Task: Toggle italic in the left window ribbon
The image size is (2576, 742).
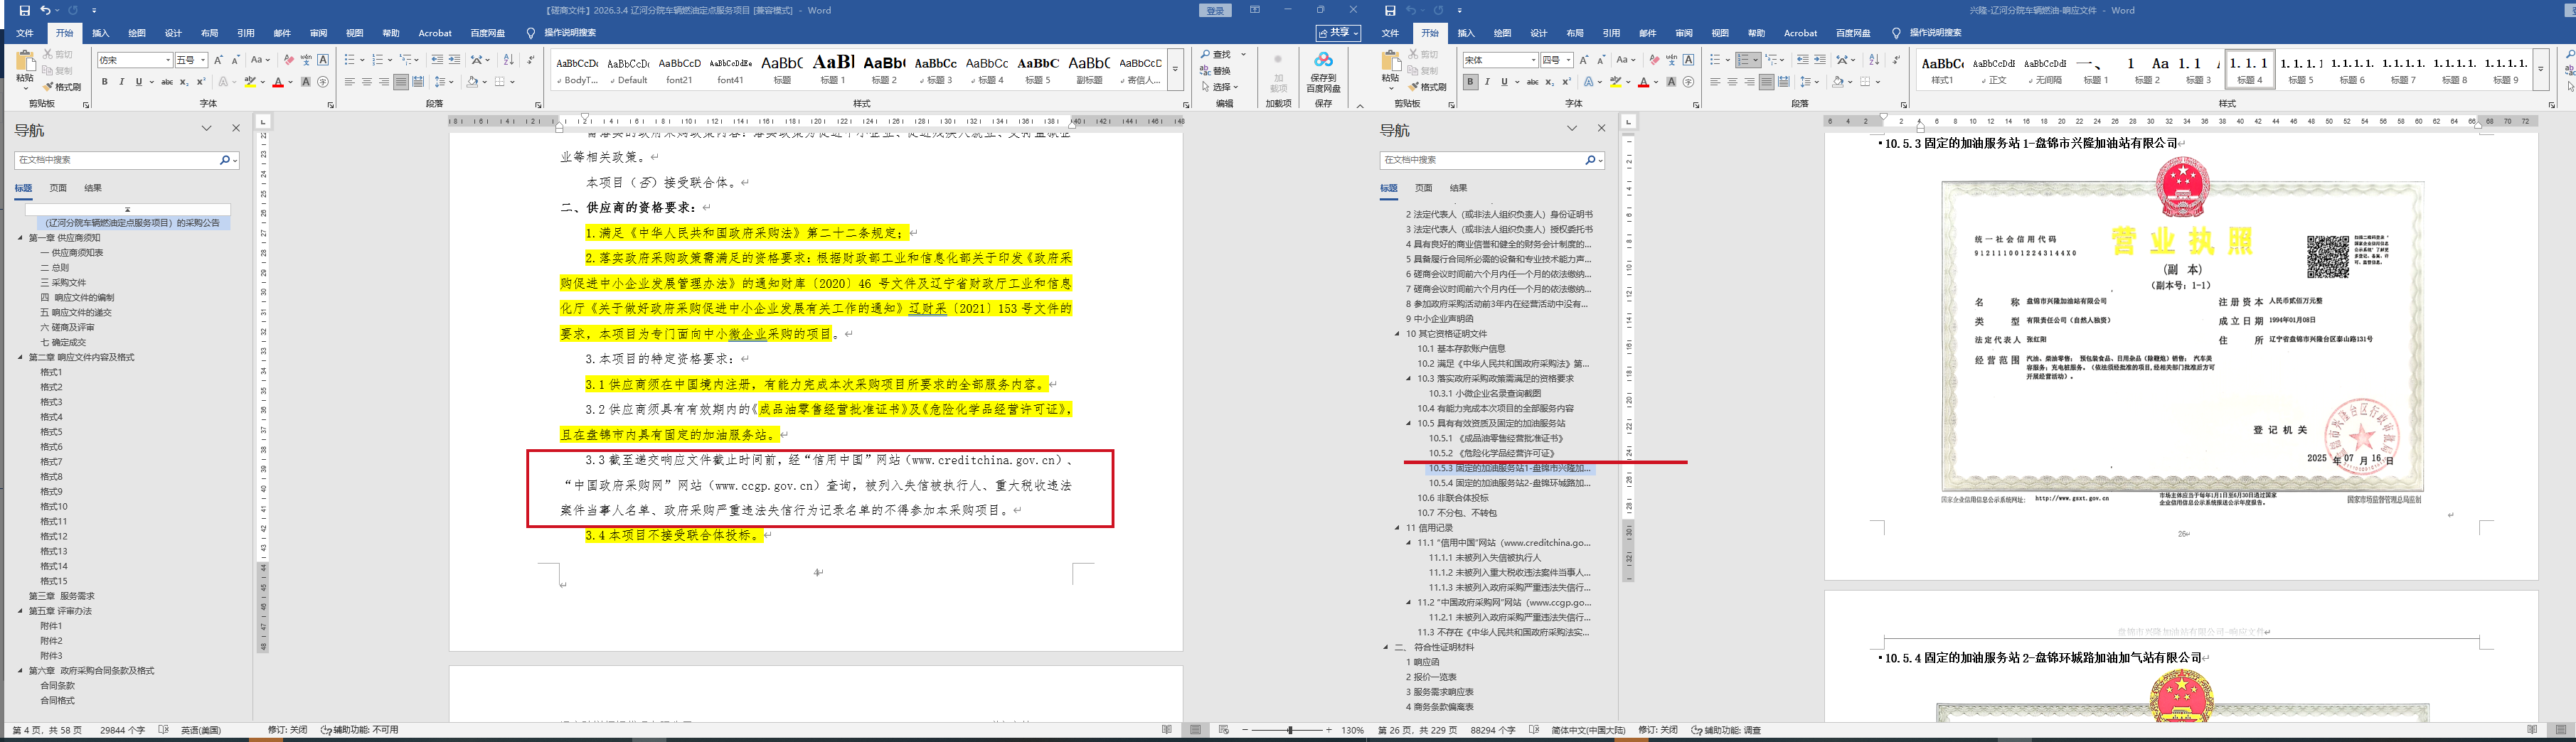Action: point(121,82)
